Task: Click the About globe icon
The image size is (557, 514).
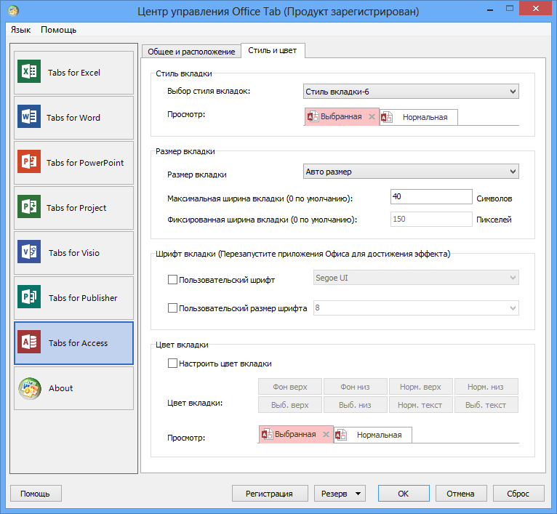Action: click(x=30, y=388)
